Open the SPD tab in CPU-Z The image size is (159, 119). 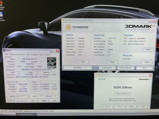(28, 55)
